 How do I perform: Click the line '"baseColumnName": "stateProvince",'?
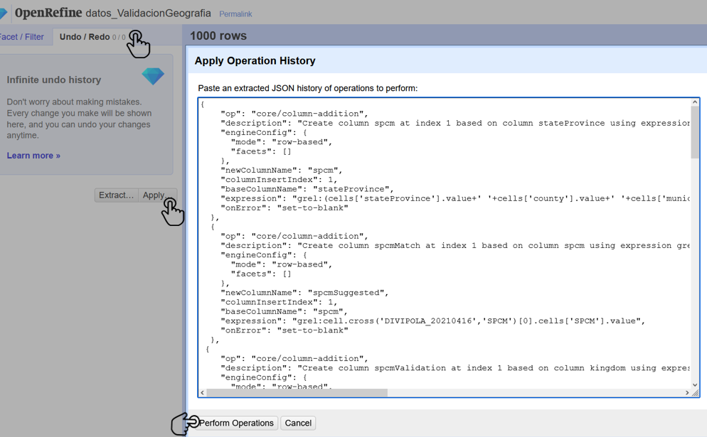(x=307, y=189)
